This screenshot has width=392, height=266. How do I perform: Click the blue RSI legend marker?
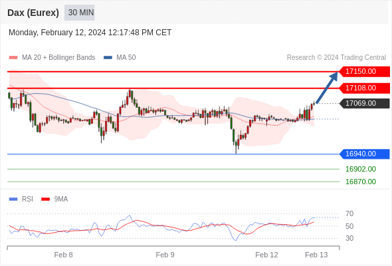pos(13,199)
